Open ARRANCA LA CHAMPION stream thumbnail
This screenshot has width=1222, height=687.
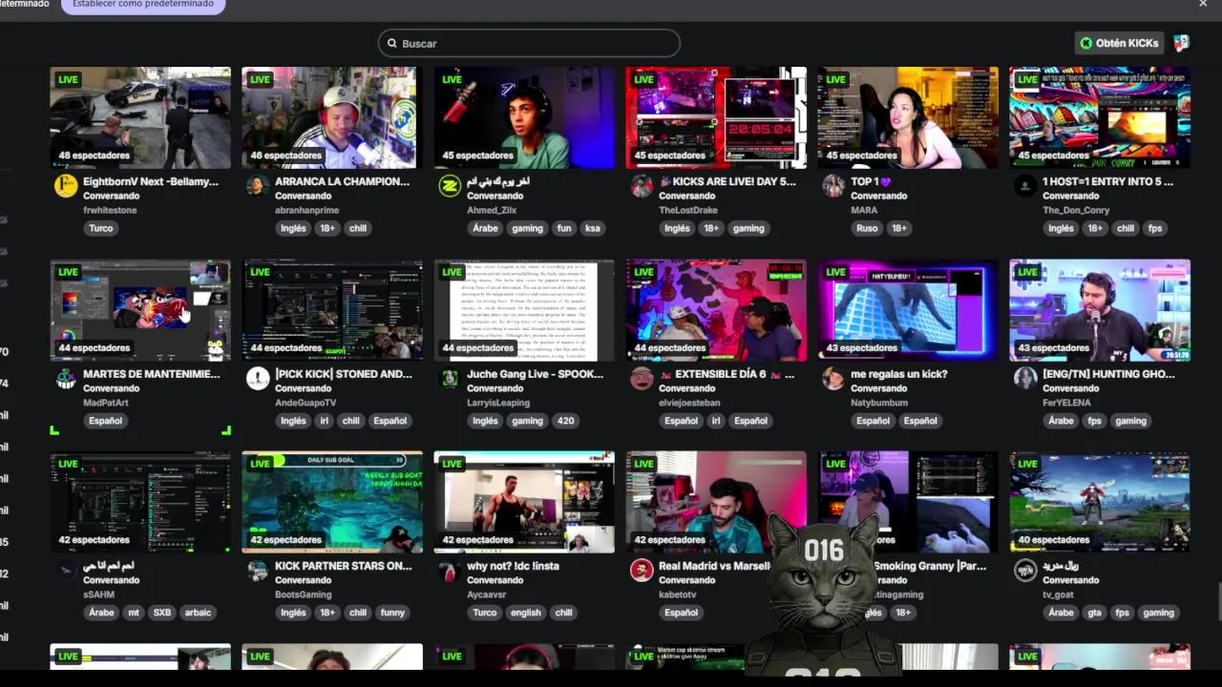tap(332, 117)
